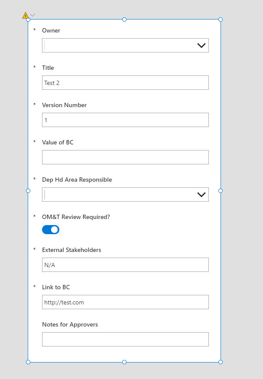
Task: Click into the Version Number field
Action: (x=125, y=120)
